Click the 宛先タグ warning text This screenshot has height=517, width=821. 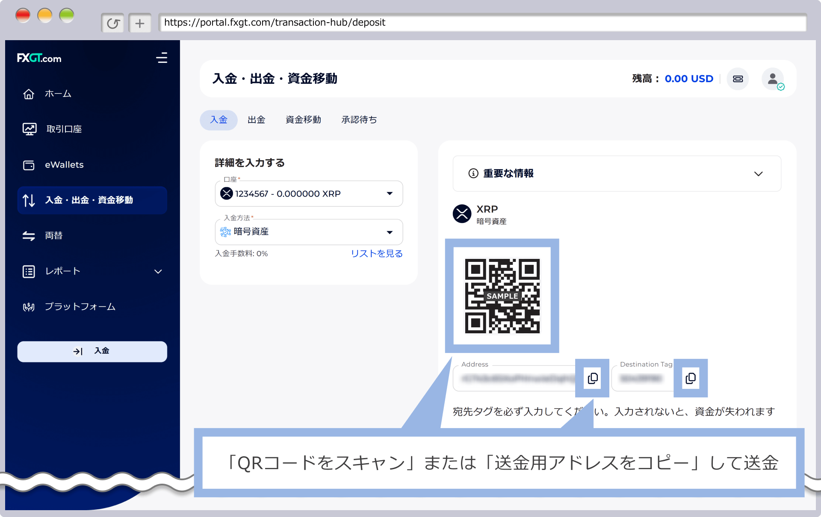614,411
